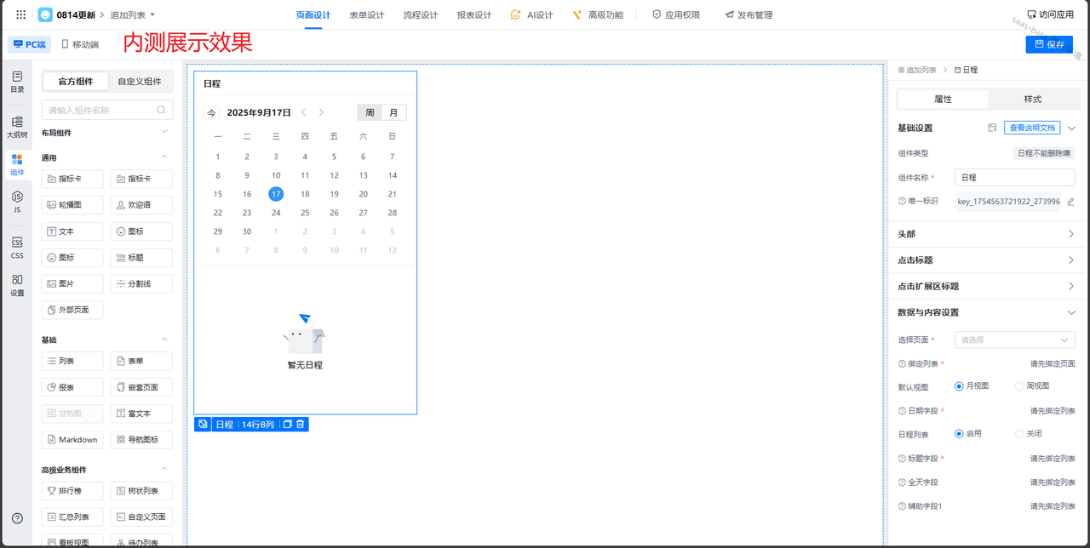Open the 大纲树 outline tree panel
The image size is (1090, 548).
click(x=17, y=128)
